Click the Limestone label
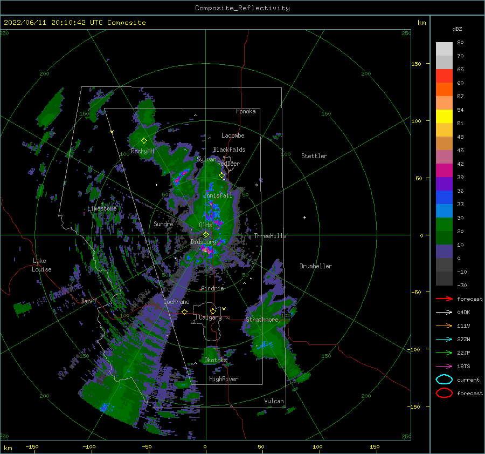The height and width of the screenshot is (454, 485). (102, 208)
